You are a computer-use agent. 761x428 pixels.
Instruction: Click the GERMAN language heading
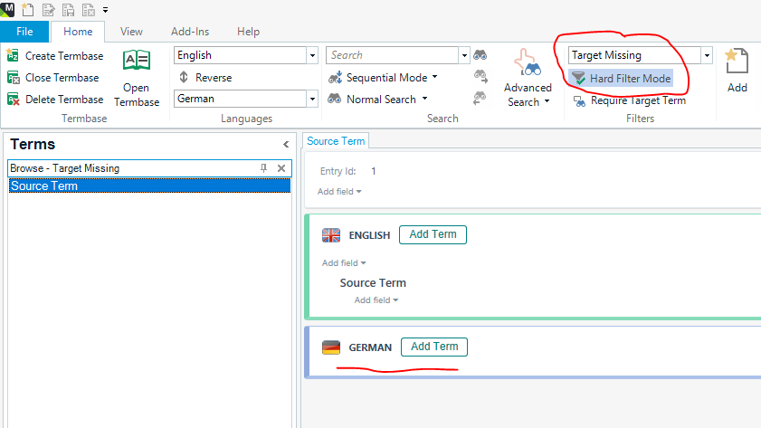[x=370, y=347]
